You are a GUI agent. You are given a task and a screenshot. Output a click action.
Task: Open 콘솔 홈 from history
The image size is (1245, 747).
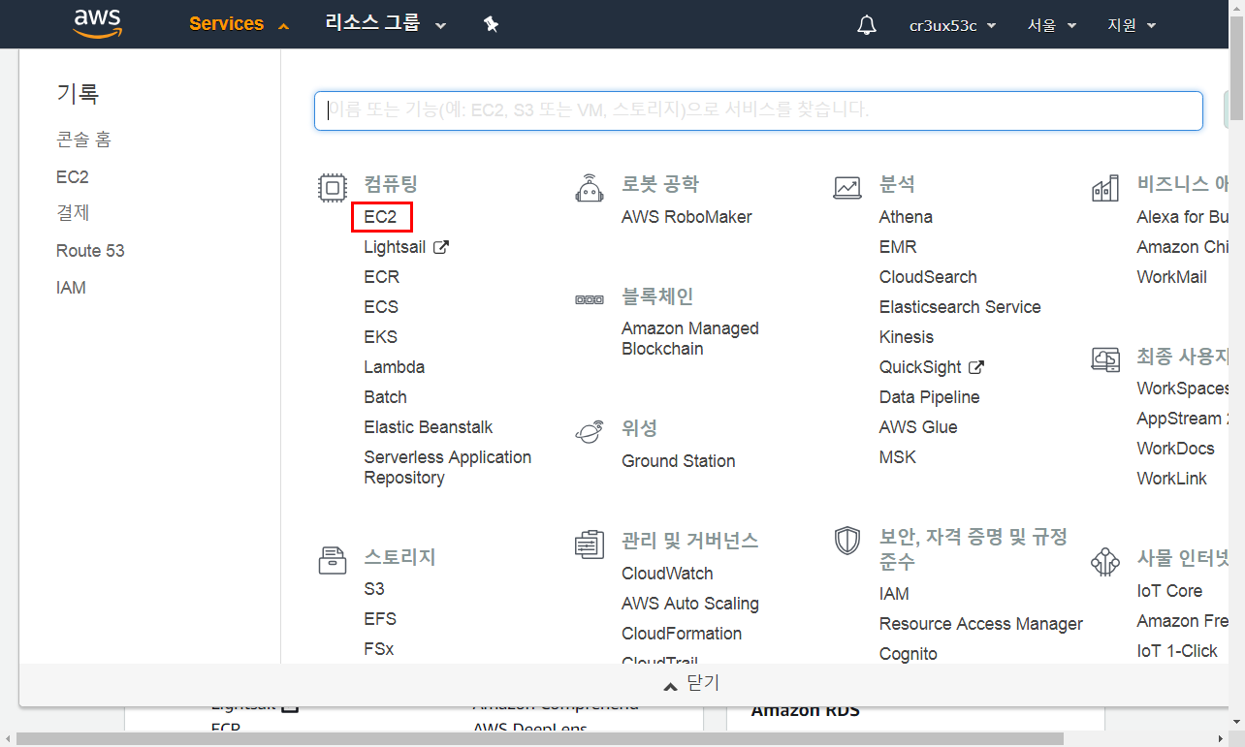coord(84,140)
